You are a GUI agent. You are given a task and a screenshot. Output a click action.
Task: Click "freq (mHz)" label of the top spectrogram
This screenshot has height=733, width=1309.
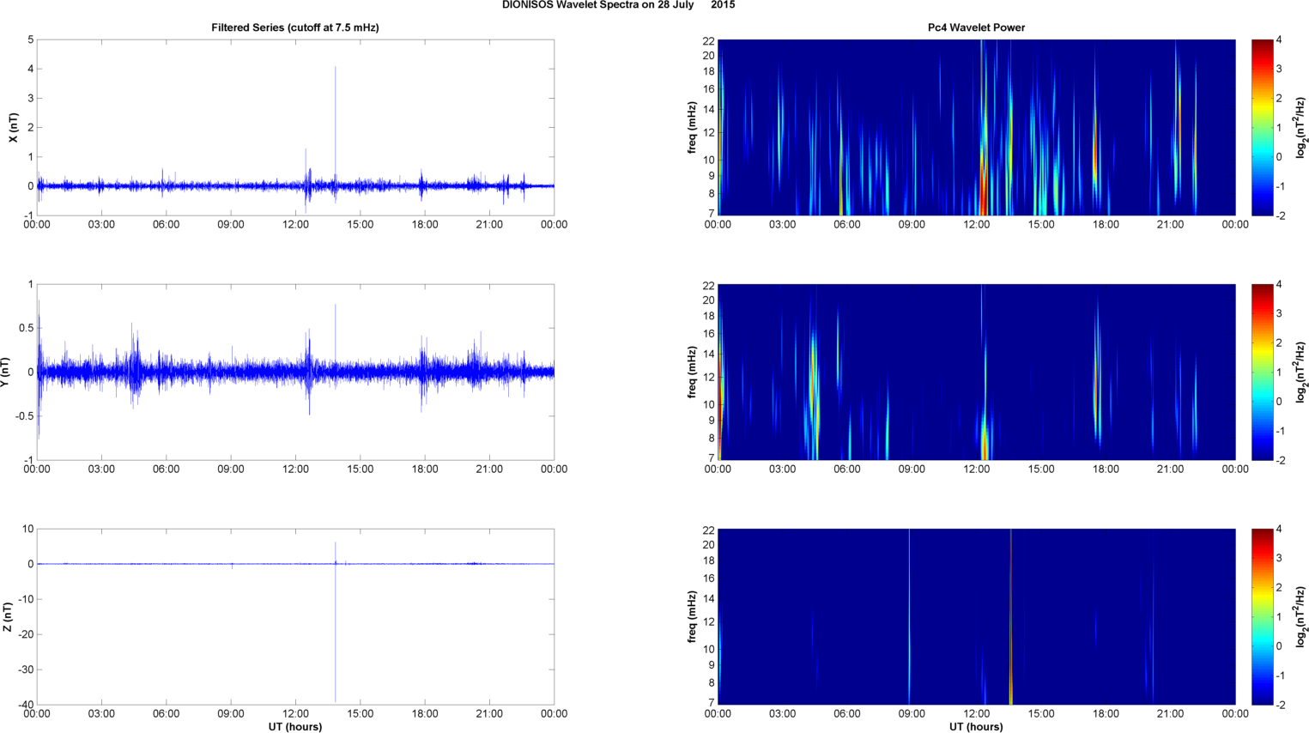point(692,127)
